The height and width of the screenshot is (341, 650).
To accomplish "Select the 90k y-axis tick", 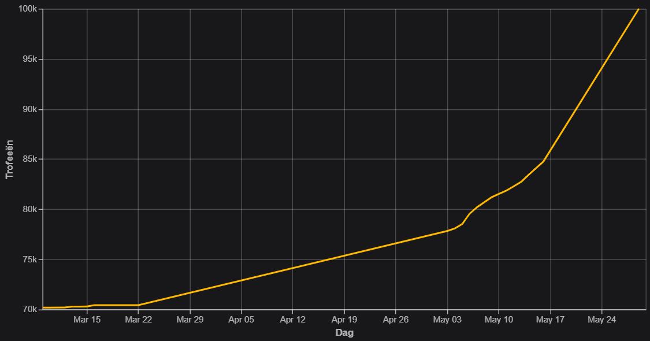I will coord(30,109).
